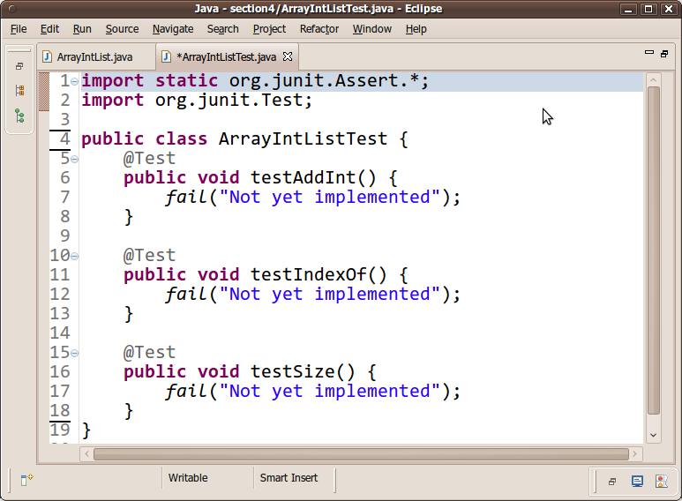Open the Refactor menu

[x=319, y=29]
